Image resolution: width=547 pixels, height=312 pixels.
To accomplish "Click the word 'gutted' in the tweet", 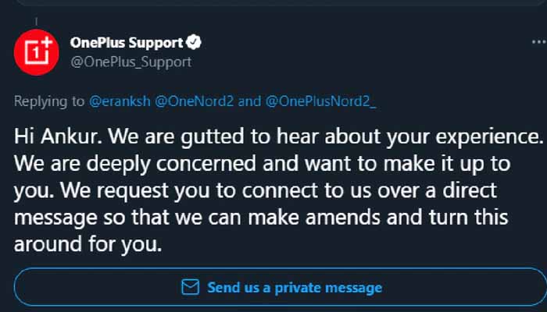I will [213, 136].
